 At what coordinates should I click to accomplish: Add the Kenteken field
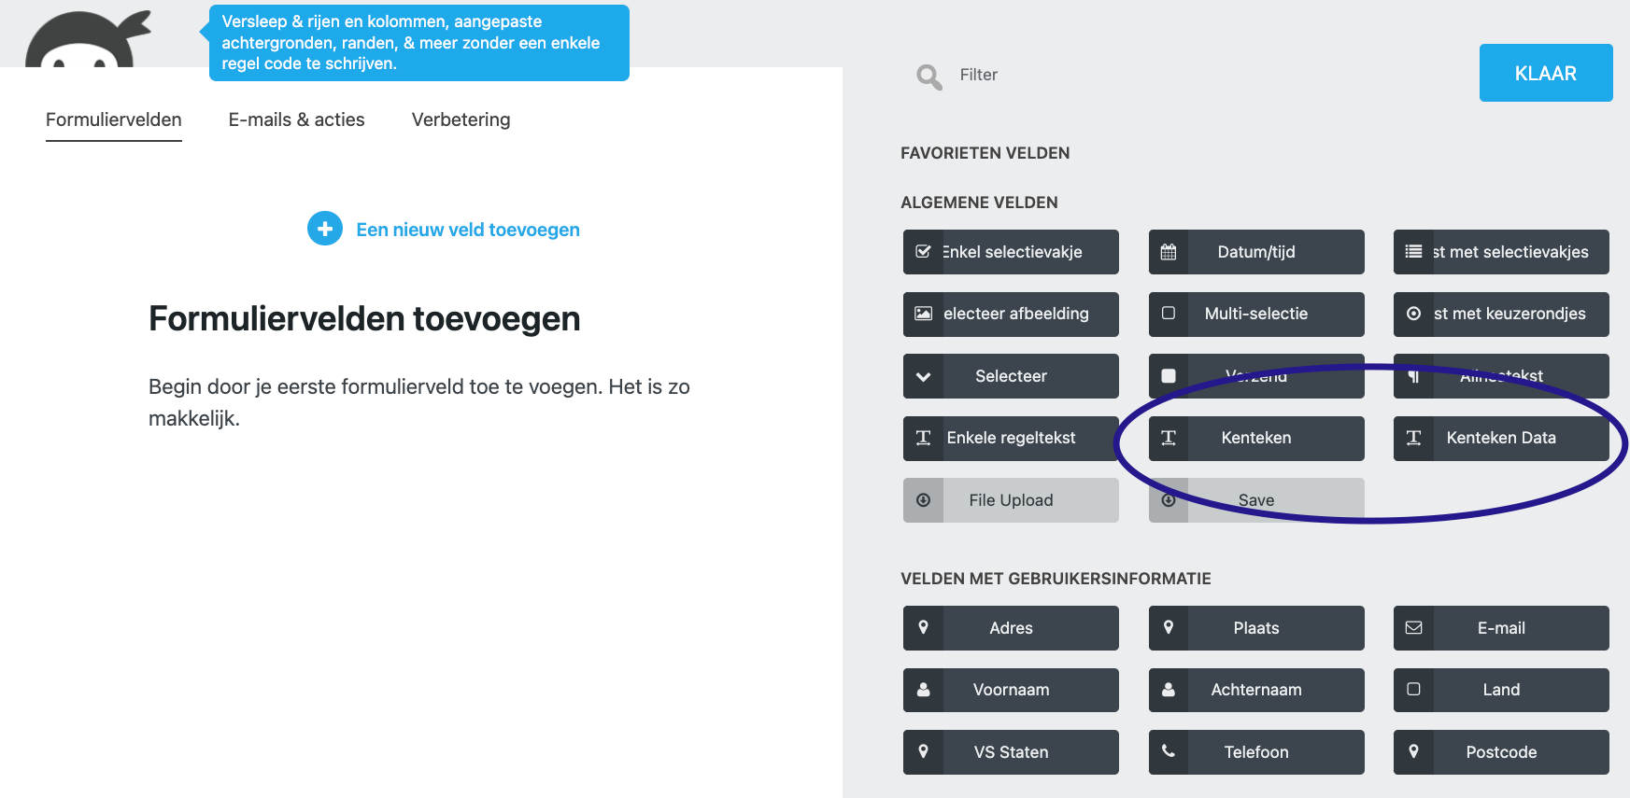[1256, 438]
